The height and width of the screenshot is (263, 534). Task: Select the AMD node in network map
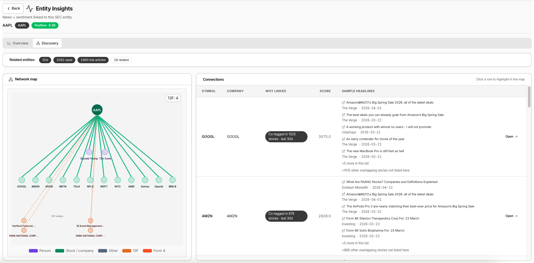tap(131, 180)
